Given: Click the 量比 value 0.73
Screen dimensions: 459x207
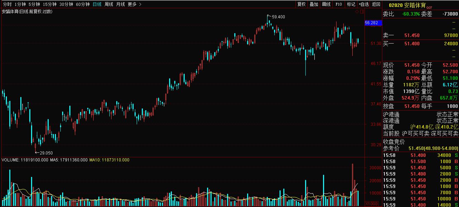Looking at the screenshot, I should point(453,92).
